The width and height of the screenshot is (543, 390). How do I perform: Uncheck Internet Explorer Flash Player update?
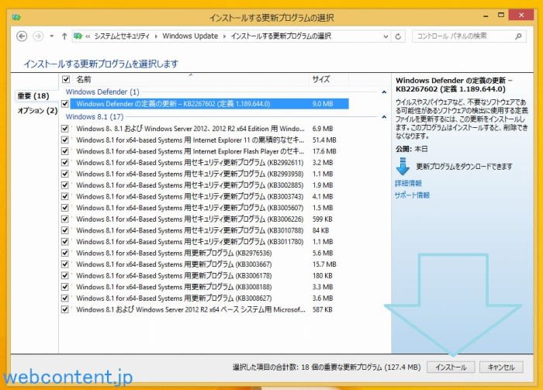[66, 151]
